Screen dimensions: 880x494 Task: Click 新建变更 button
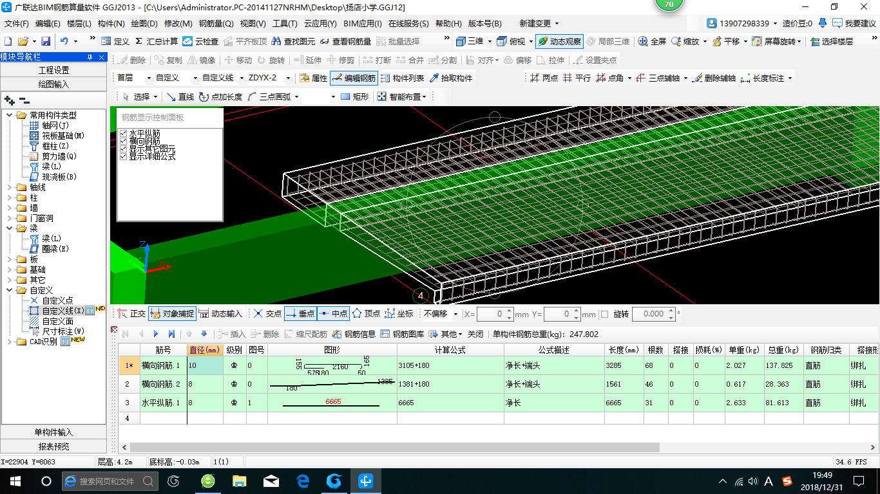[x=540, y=24]
